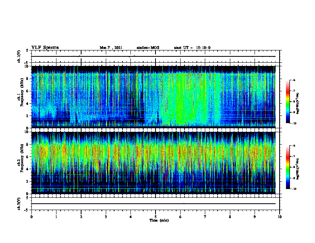Click the '-8' tick on ch.1 colorbar
Screen dimensions: 315x243
(294, 102)
